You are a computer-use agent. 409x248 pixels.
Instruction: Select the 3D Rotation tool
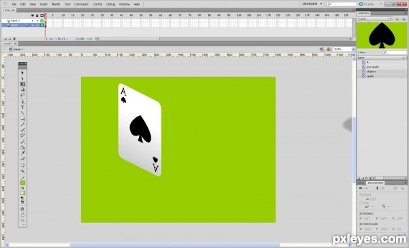point(22,89)
